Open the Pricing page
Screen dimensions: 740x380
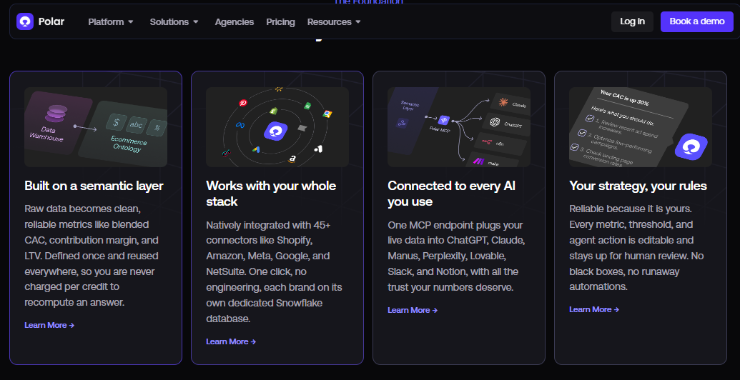pos(280,21)
